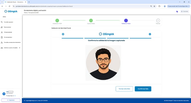Click the Confirmar foto button
This screenshot has height=103, width=191.
[x=143, y=89]
